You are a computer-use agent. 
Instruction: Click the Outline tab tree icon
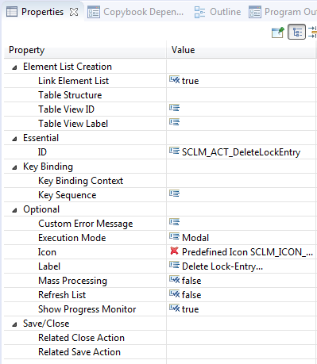coord(199,12)
